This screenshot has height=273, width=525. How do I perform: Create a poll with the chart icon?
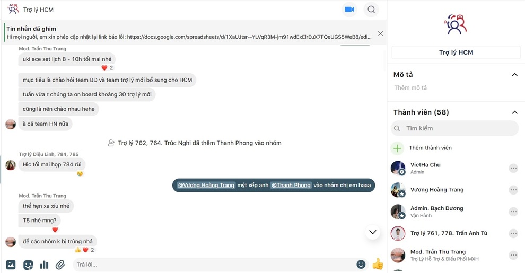(x=45, y=265)
